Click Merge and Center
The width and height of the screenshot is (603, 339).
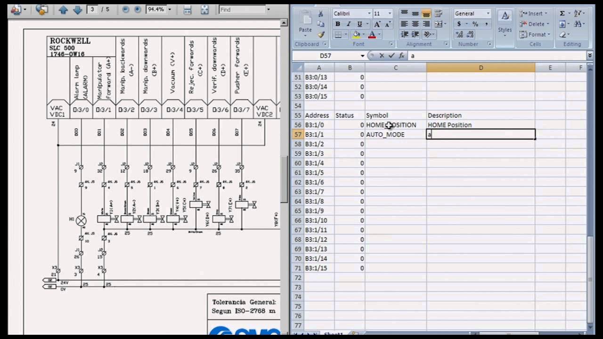click(438, 24)
